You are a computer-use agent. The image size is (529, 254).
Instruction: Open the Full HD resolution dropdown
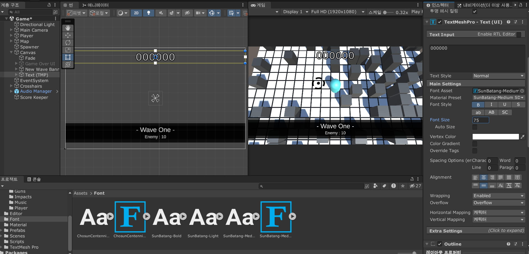pos(338,12)
